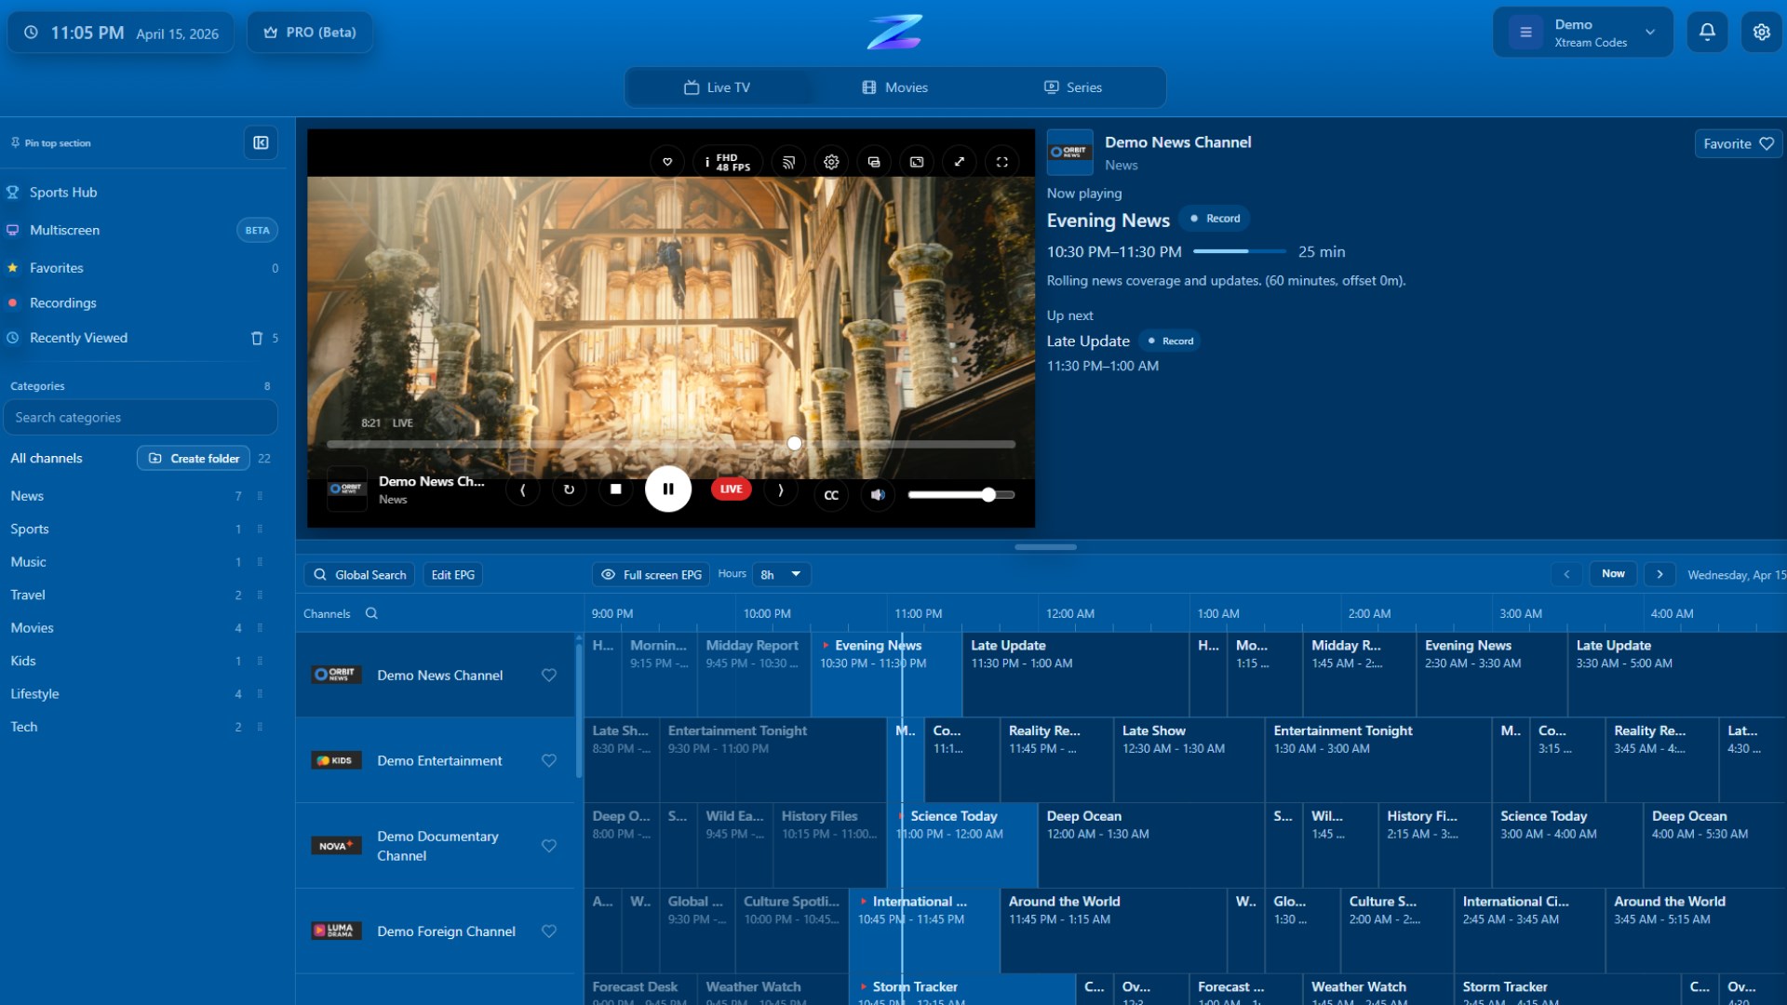Adjust the player volume slider
This screenshot has height=1005, width=1787.
961,495
